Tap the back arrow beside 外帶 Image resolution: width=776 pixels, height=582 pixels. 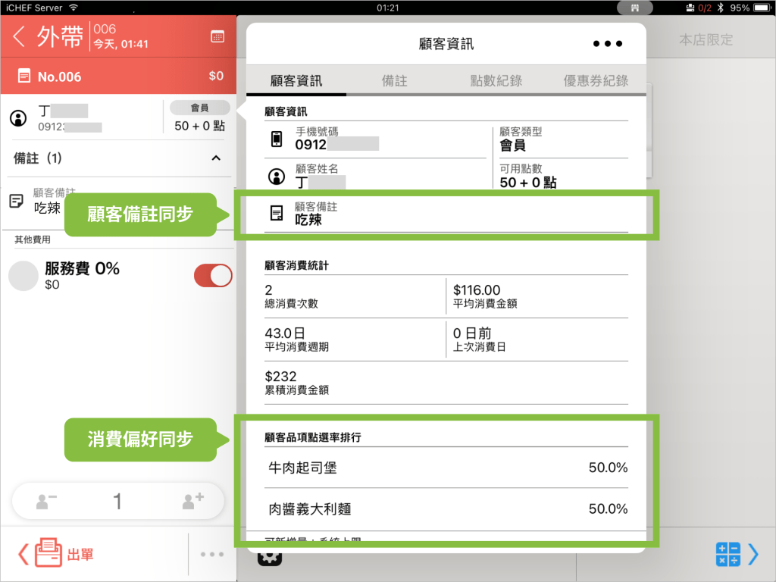pos(20,36)
